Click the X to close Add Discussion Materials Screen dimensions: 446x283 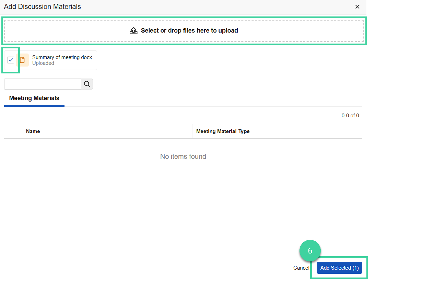coord(357,7)
